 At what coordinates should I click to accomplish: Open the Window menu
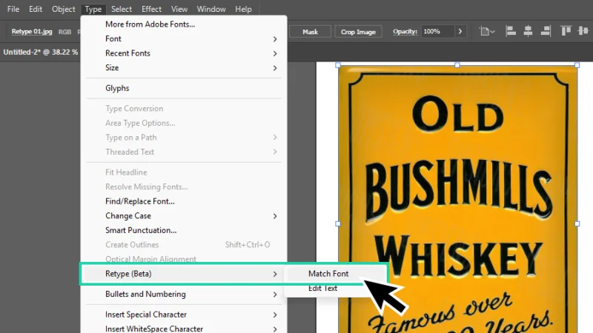coord(211,9)
